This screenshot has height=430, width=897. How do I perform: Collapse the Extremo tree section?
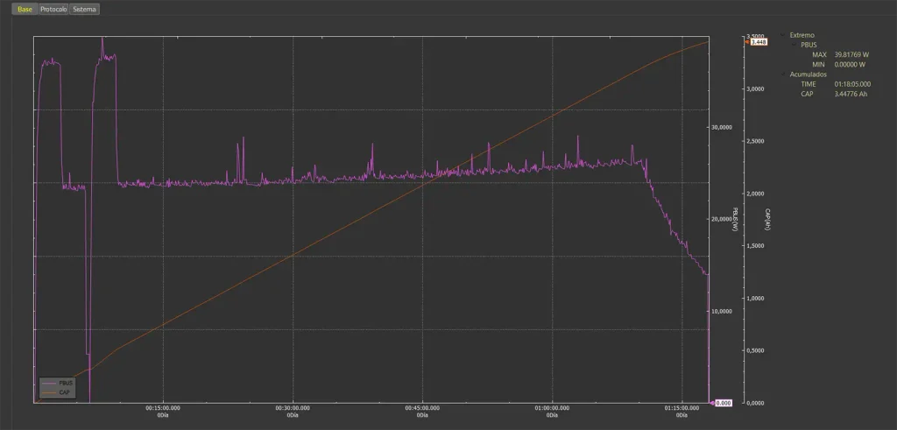pos(782,35)
